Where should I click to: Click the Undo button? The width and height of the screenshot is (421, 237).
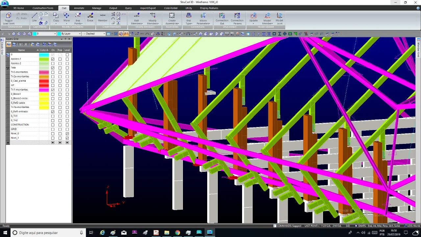pyautogui.click(x=22, y=14)
